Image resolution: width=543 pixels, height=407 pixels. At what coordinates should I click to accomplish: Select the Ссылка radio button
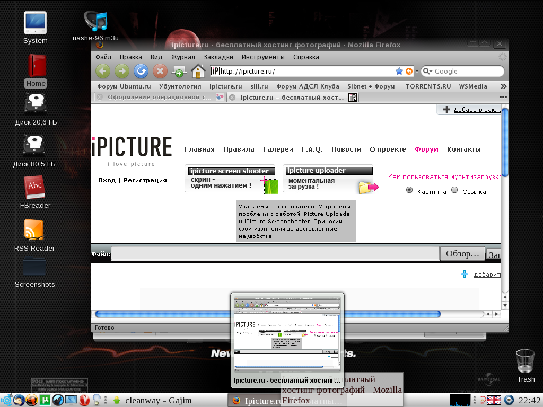click(454, 191)
